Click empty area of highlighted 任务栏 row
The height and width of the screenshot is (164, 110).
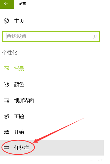[69, 148]
